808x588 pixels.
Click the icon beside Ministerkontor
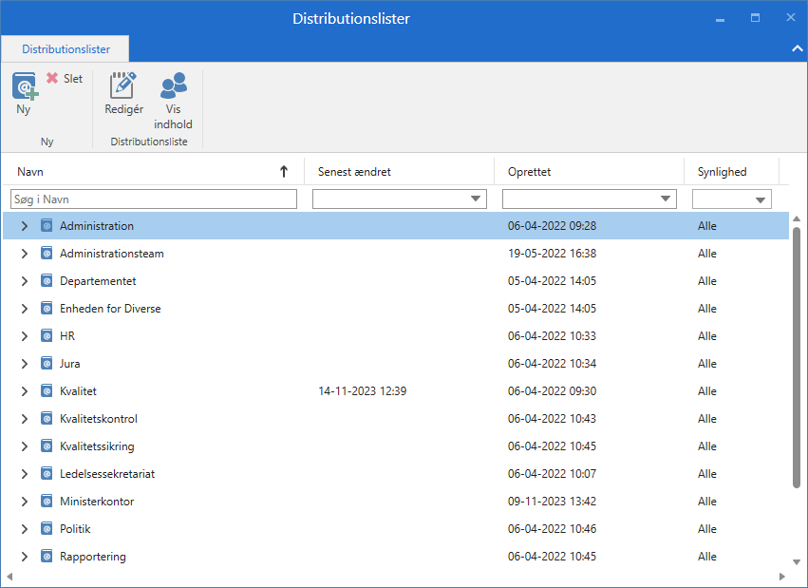click(47, 502)
